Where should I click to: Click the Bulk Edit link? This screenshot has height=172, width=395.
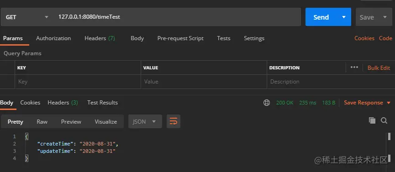pyautogui.click(x=379, y=68)
